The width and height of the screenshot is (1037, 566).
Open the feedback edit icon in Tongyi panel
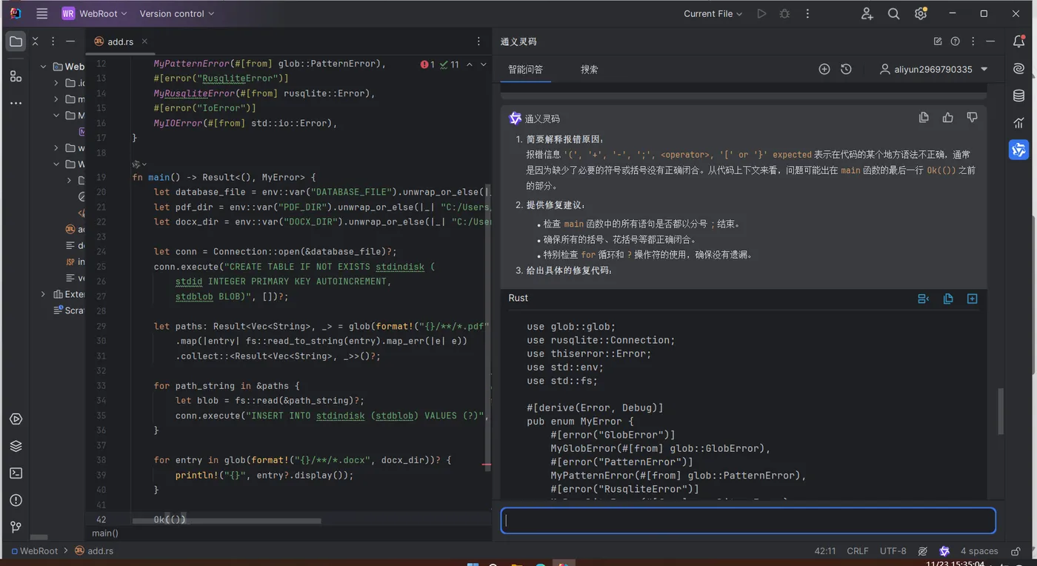click(938, 41)
